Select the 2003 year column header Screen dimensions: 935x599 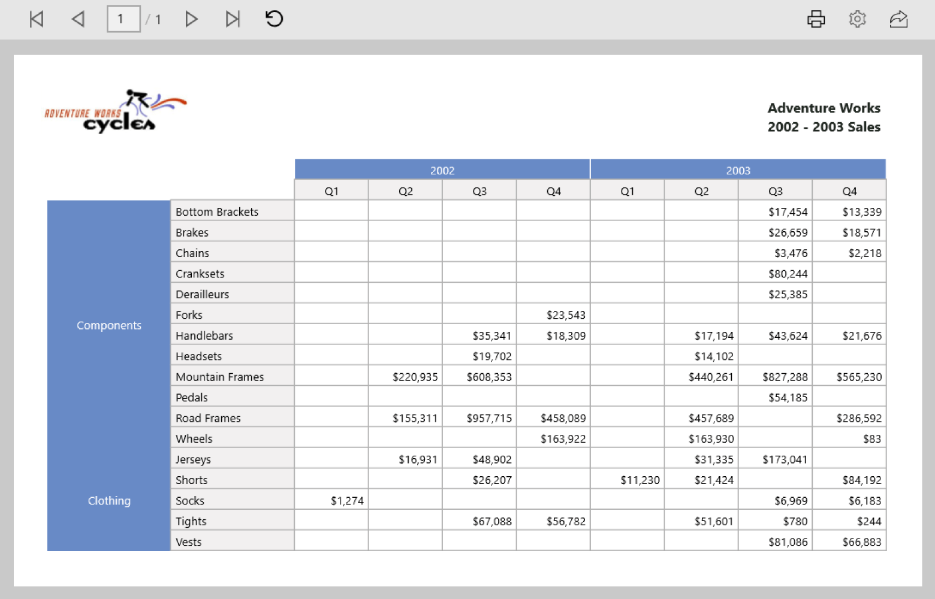click(738, 170)
